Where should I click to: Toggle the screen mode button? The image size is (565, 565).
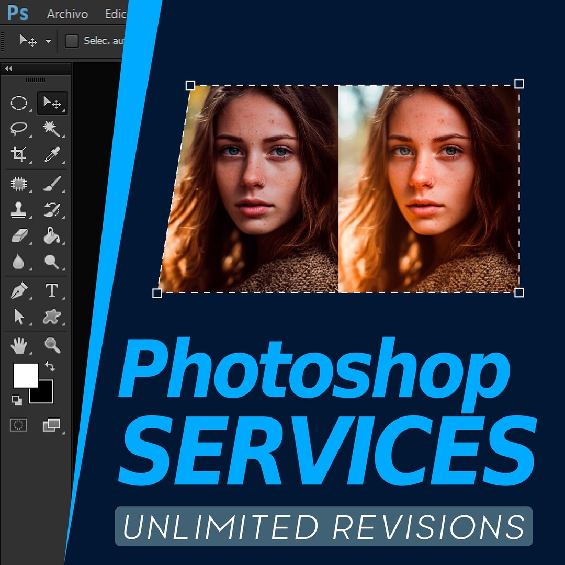[x=51, y=425]
